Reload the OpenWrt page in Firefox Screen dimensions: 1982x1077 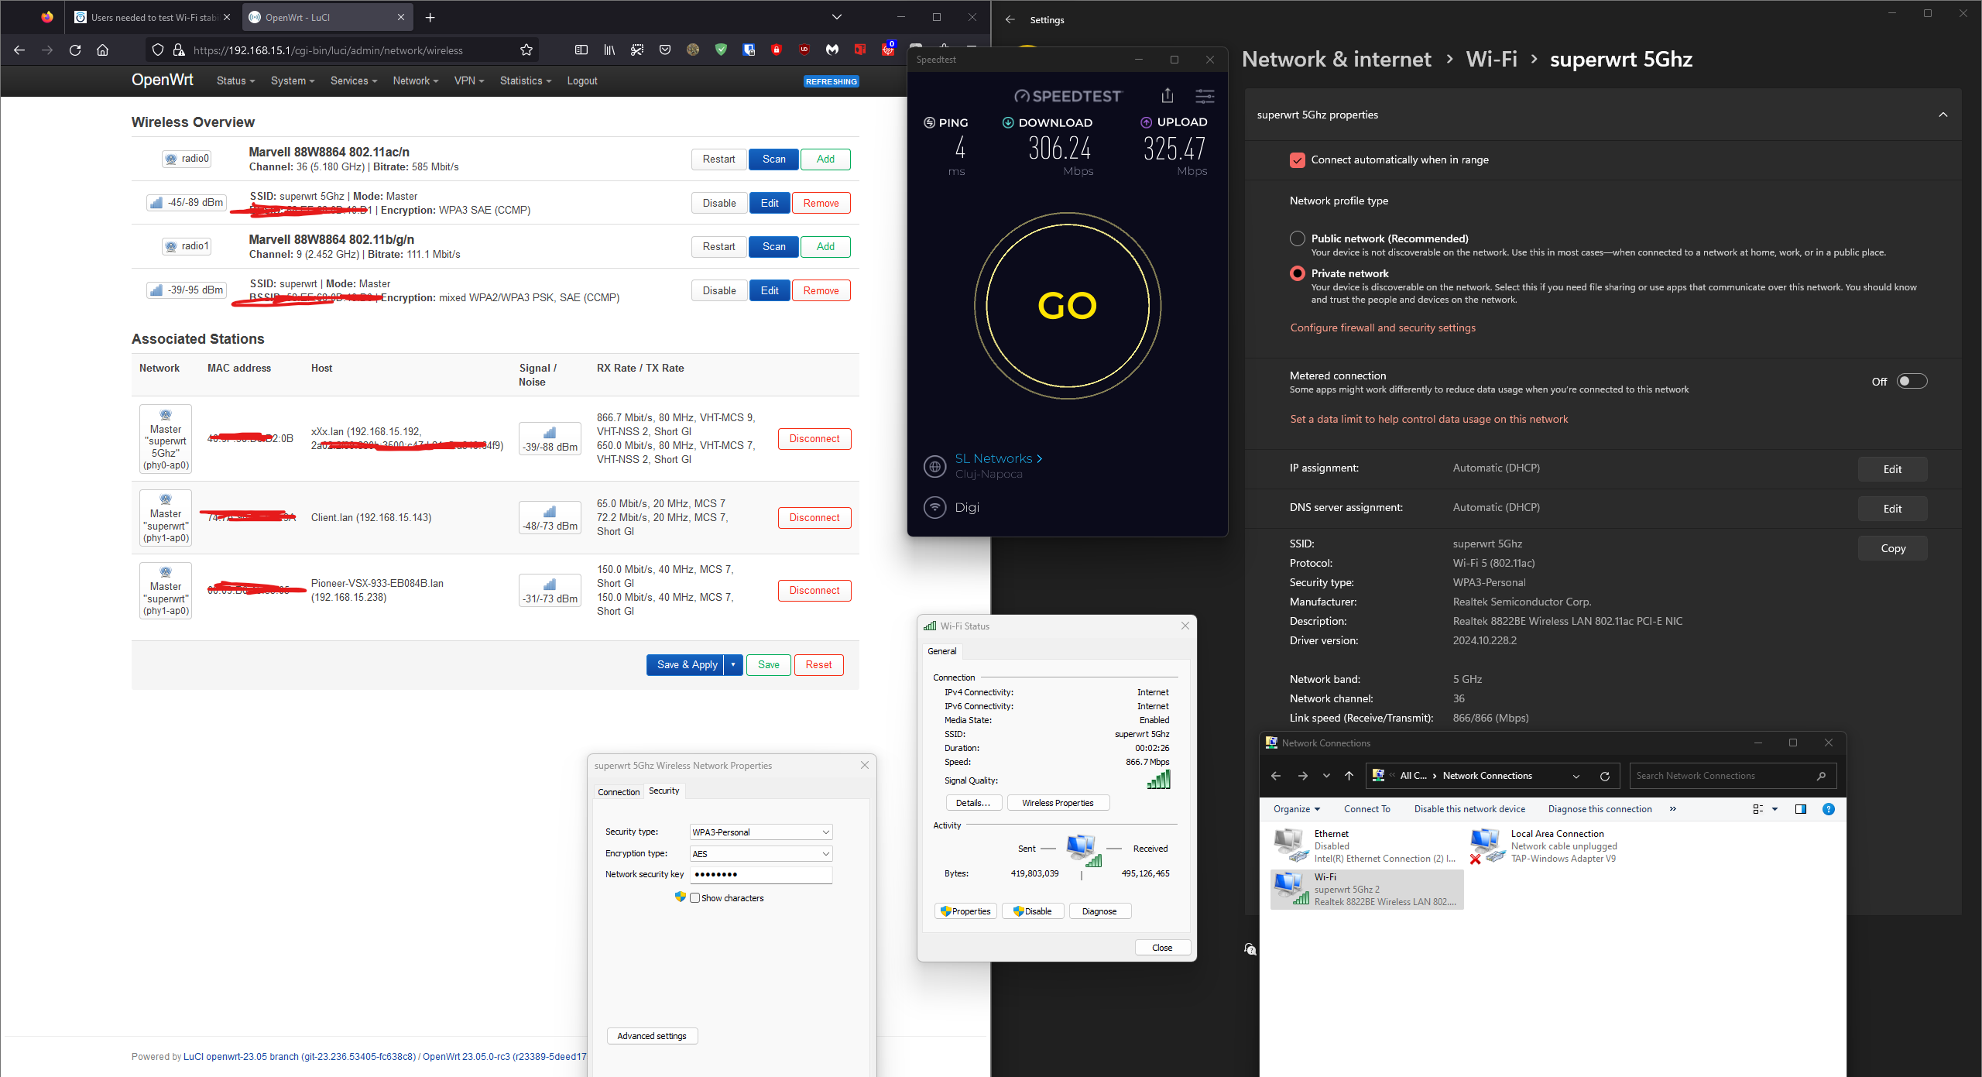click(75, 50)
